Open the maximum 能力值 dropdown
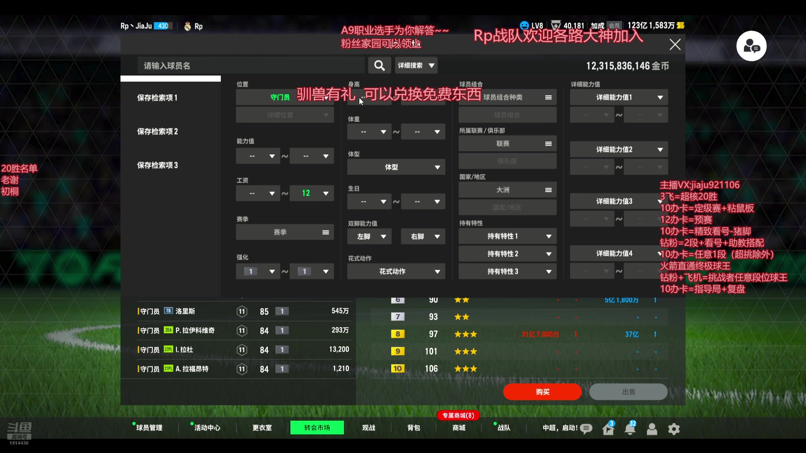The width and height of the screenshot is (806, 453). coord(311,156)
